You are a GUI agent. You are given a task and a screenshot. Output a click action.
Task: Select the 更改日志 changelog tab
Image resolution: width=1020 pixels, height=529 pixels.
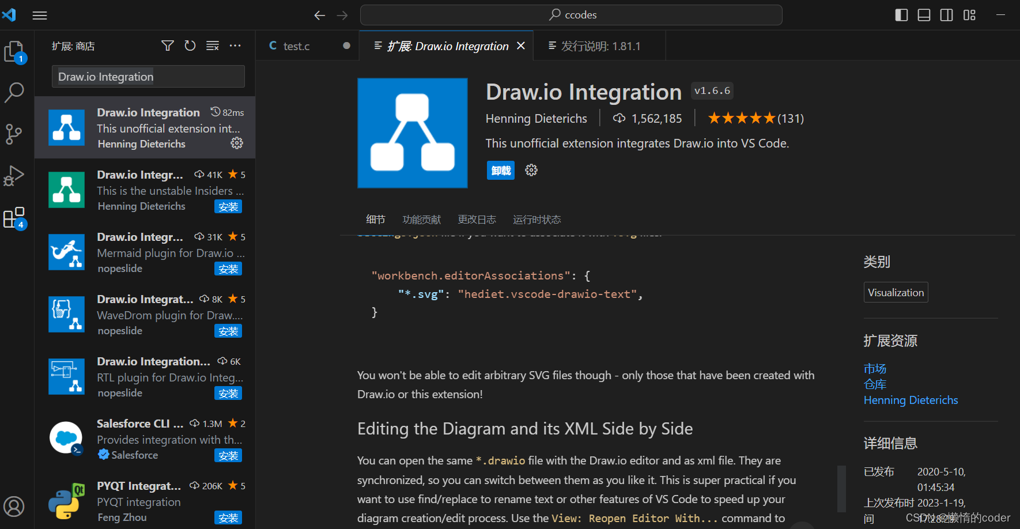click(x=477, y=220)
